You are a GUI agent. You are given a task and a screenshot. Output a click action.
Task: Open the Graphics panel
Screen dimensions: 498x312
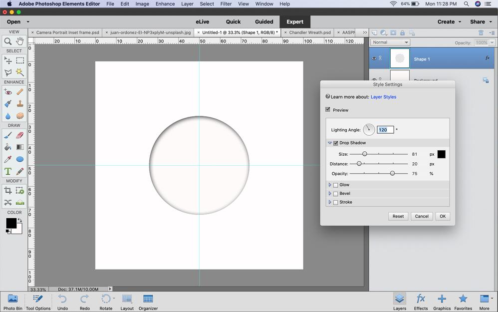coord(442,302)
